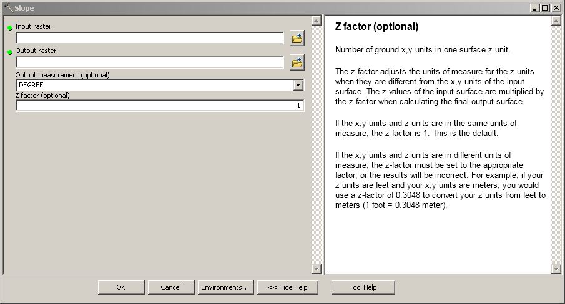Collapse help panel with Hide Help
565x304 pixels.
tap(288, 287)
